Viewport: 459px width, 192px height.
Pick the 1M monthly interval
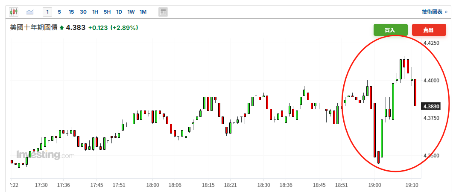click(143, 12)
